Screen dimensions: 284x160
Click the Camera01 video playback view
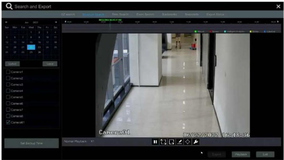[173, 85]
